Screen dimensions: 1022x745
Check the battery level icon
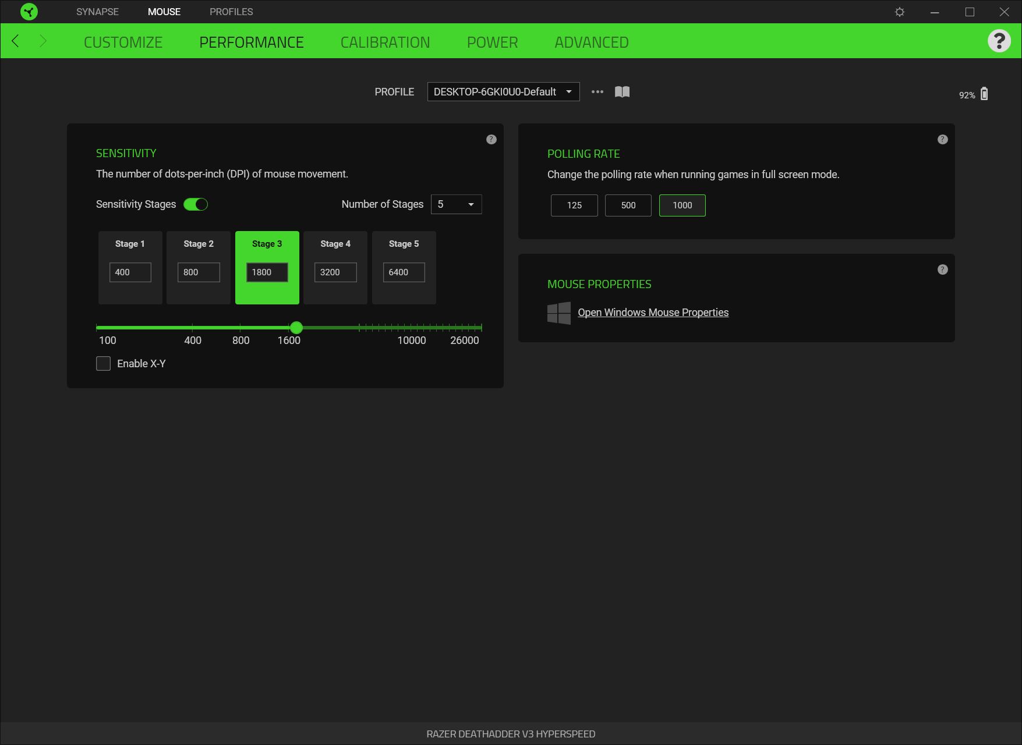[x=984, y=94]
